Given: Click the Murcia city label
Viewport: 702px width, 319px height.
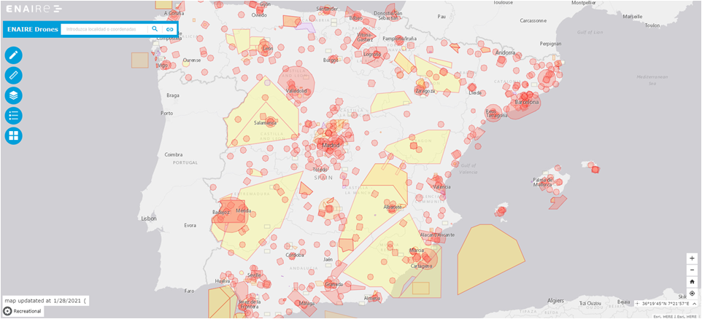Looking at the screenshot, I should coord(417,251).
